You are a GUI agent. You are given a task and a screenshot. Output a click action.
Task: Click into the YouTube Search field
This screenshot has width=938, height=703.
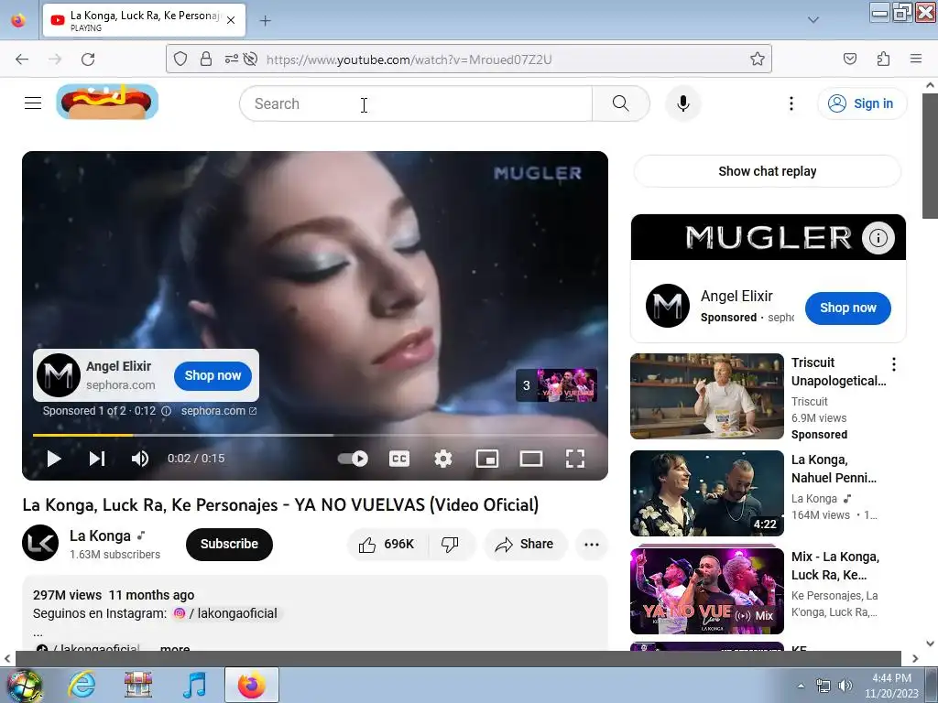coord(416,103)
